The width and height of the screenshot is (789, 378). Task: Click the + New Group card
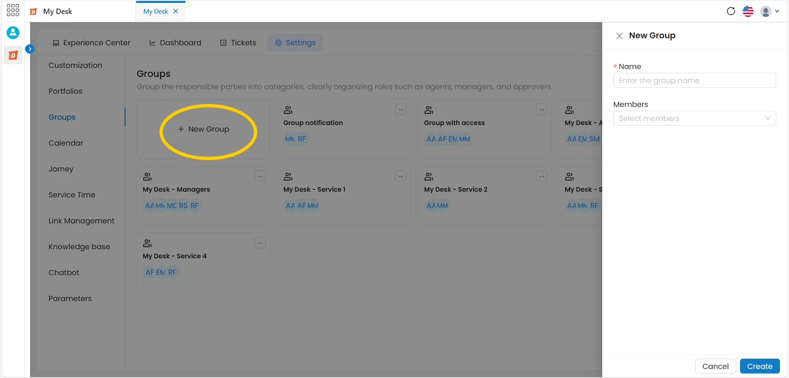coord(203,129)
